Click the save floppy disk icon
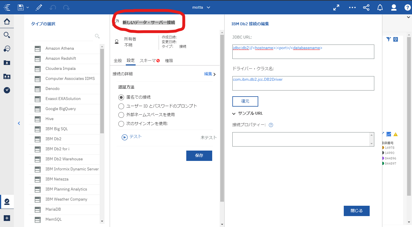Image resolution: width=412 pixels, height=227 pixels. 21,7
